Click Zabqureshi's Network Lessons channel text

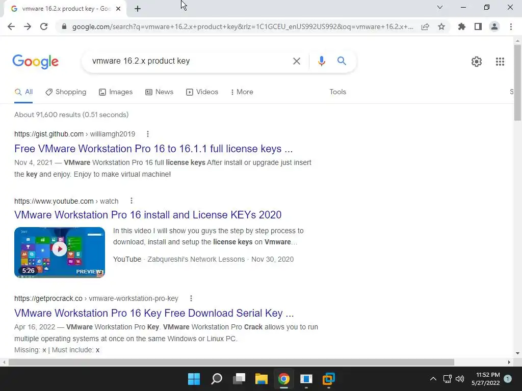click(196, 259)
